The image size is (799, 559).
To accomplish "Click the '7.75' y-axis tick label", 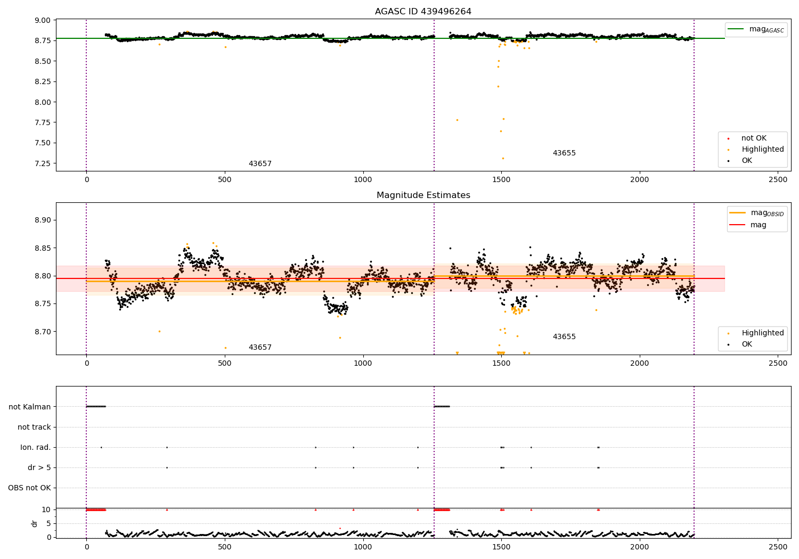I will (x=43, y=122).
